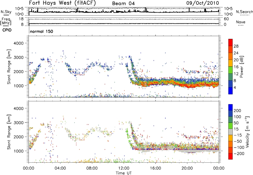
Task: Click the 4000 tick of power panel
Action: [18, 43]
